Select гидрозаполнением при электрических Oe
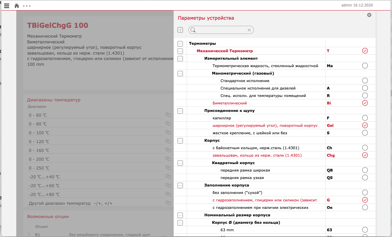 (365, 207)
